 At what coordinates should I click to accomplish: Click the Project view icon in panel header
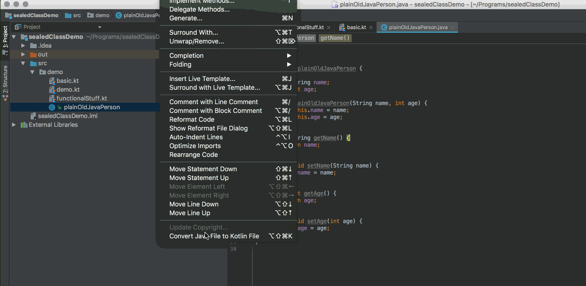point(19,27)
